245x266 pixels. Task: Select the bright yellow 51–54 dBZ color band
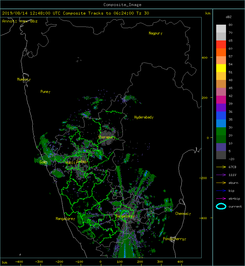tap(221, 68)
